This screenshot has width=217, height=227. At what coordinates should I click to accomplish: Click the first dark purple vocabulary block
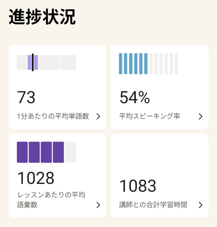[22, 152]
